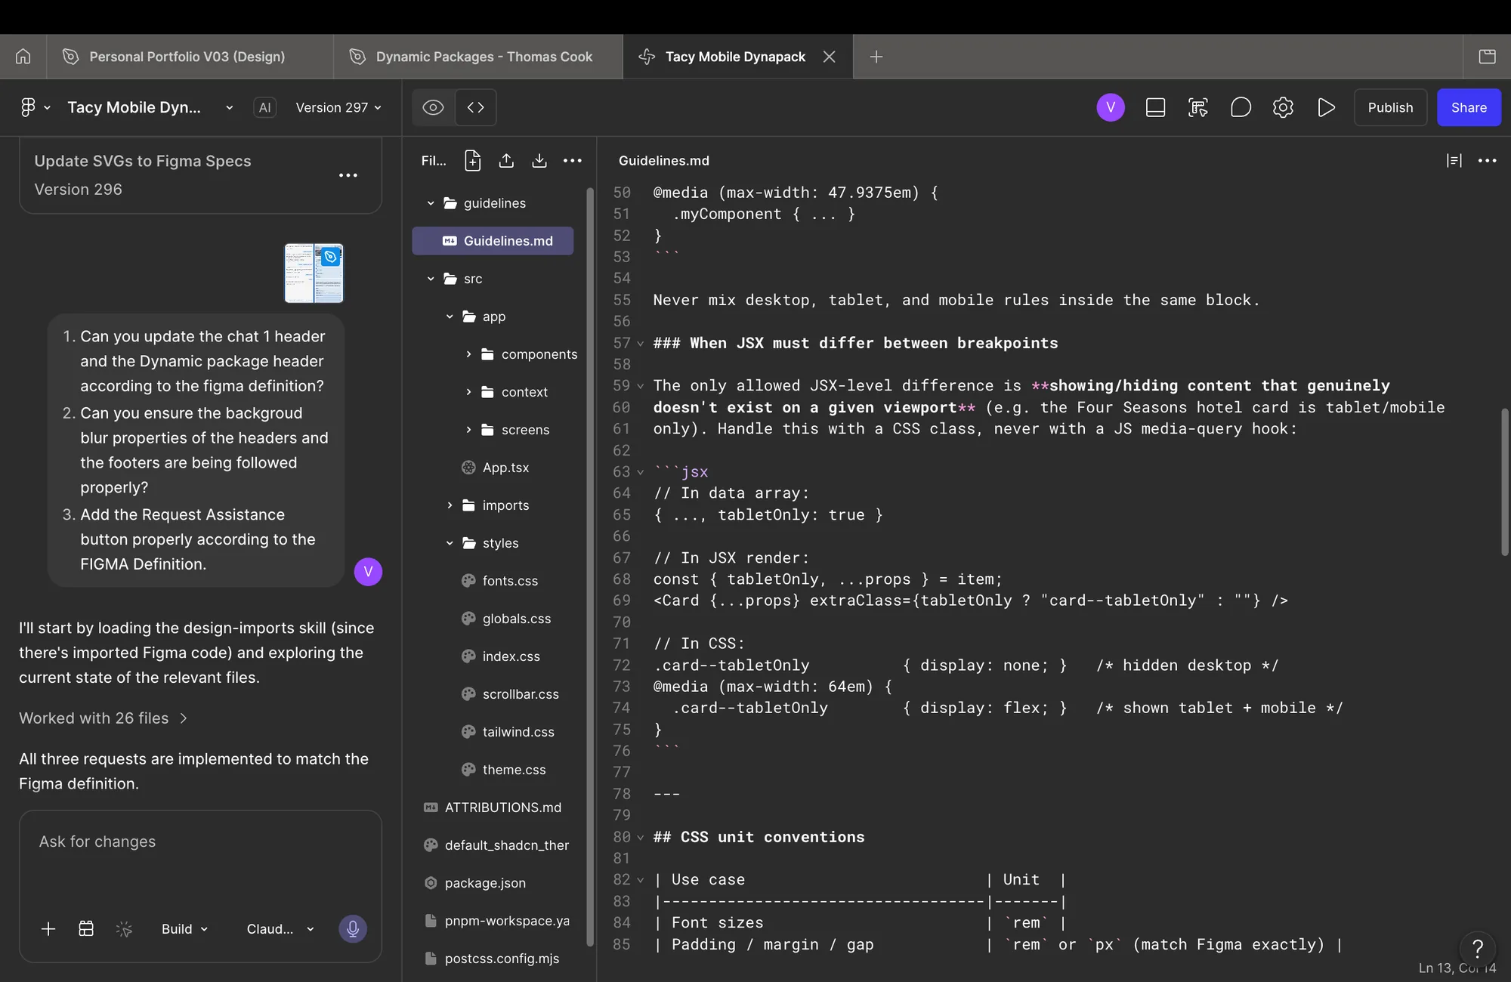
Task: Click the sparkle enhance icon in chat box
Action: tap(124, 929)
